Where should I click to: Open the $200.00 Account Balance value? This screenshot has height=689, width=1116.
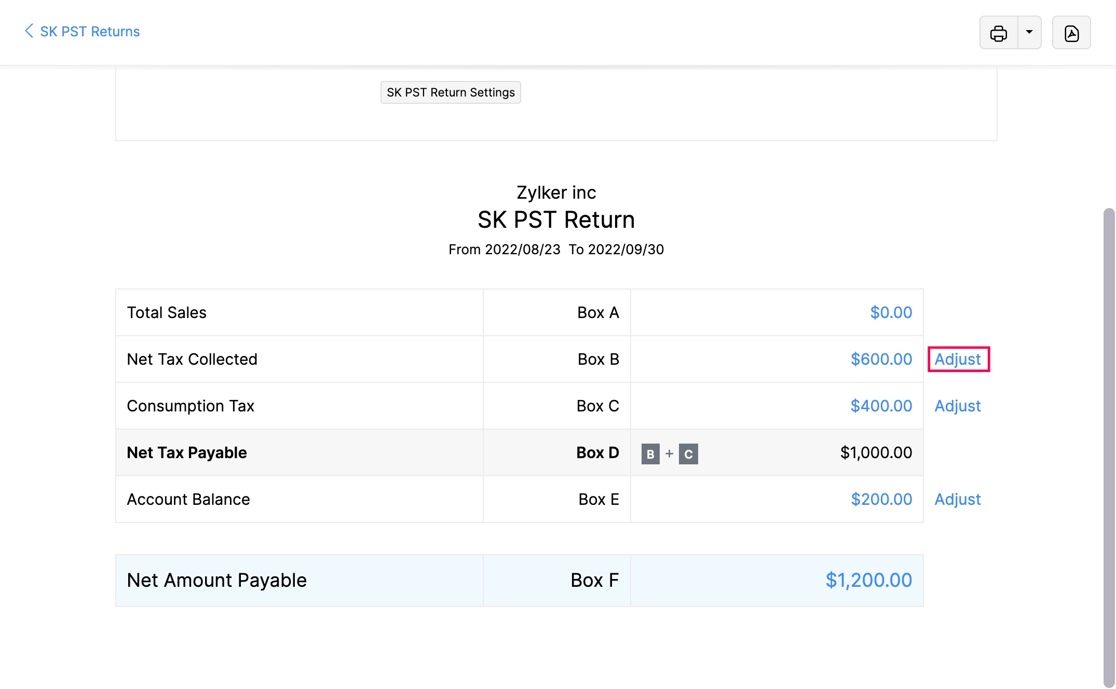click(881, 499)
